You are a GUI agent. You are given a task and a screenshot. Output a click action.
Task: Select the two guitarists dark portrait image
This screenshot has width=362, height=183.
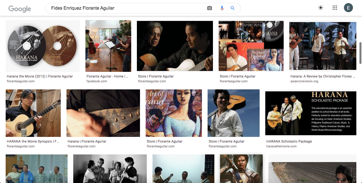(x=175, y=46)
